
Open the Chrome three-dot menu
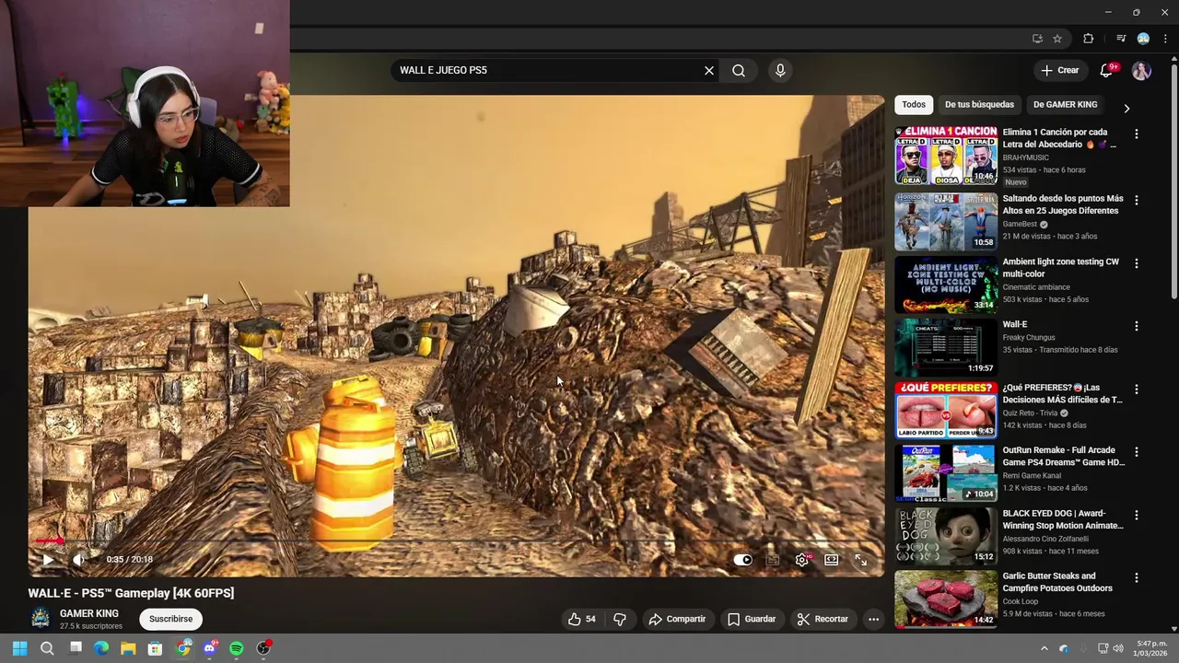(1165, 39)
